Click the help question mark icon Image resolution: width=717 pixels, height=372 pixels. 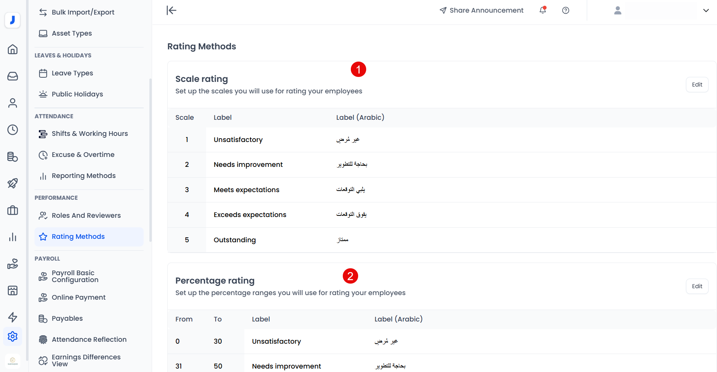pos(566,10)
